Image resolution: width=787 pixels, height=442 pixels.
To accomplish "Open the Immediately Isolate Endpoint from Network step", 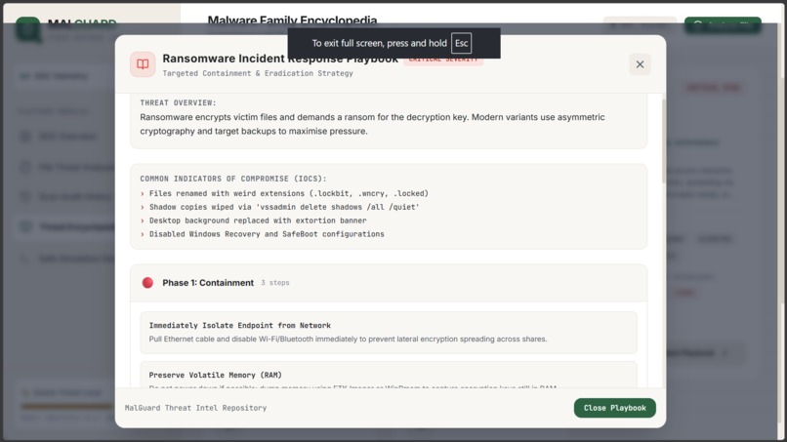I will (389, 332).
